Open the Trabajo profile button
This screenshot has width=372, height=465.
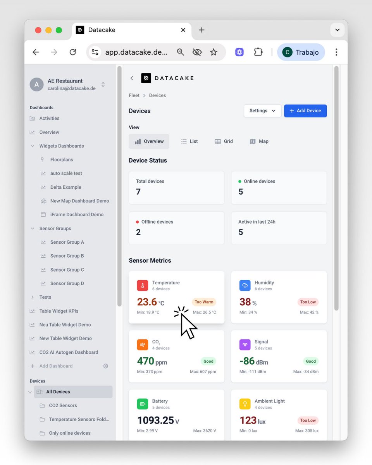(x=301, y=52)
